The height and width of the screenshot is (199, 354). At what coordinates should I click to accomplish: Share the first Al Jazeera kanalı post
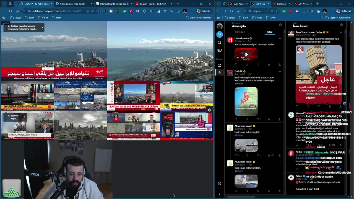pyautogui.click(x=279, y=155)
